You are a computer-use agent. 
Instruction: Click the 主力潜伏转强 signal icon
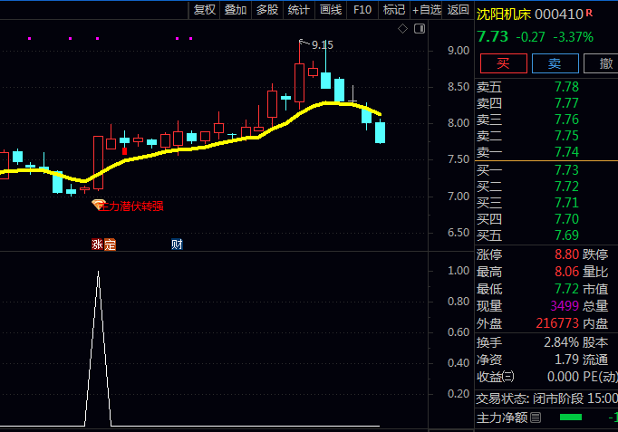[98, 205]
